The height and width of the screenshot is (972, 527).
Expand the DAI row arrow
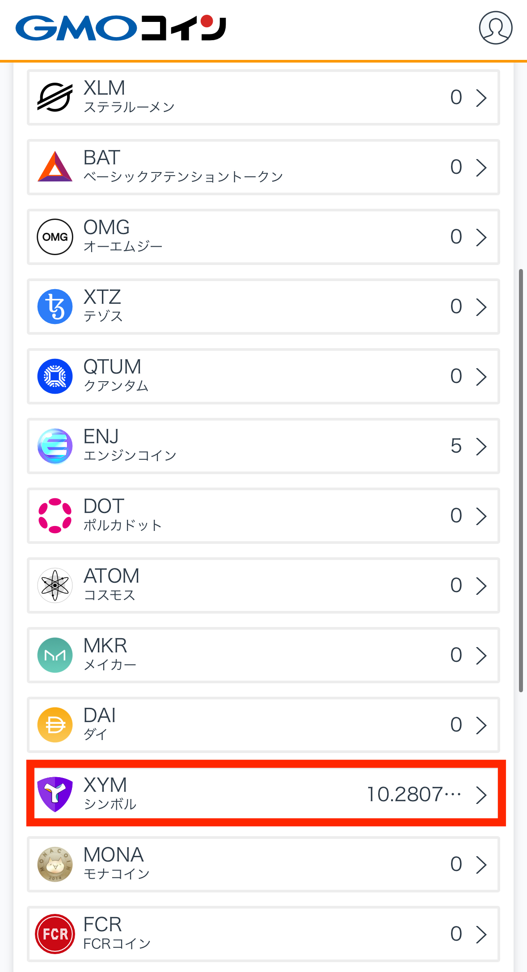click(x=481, y=725)
